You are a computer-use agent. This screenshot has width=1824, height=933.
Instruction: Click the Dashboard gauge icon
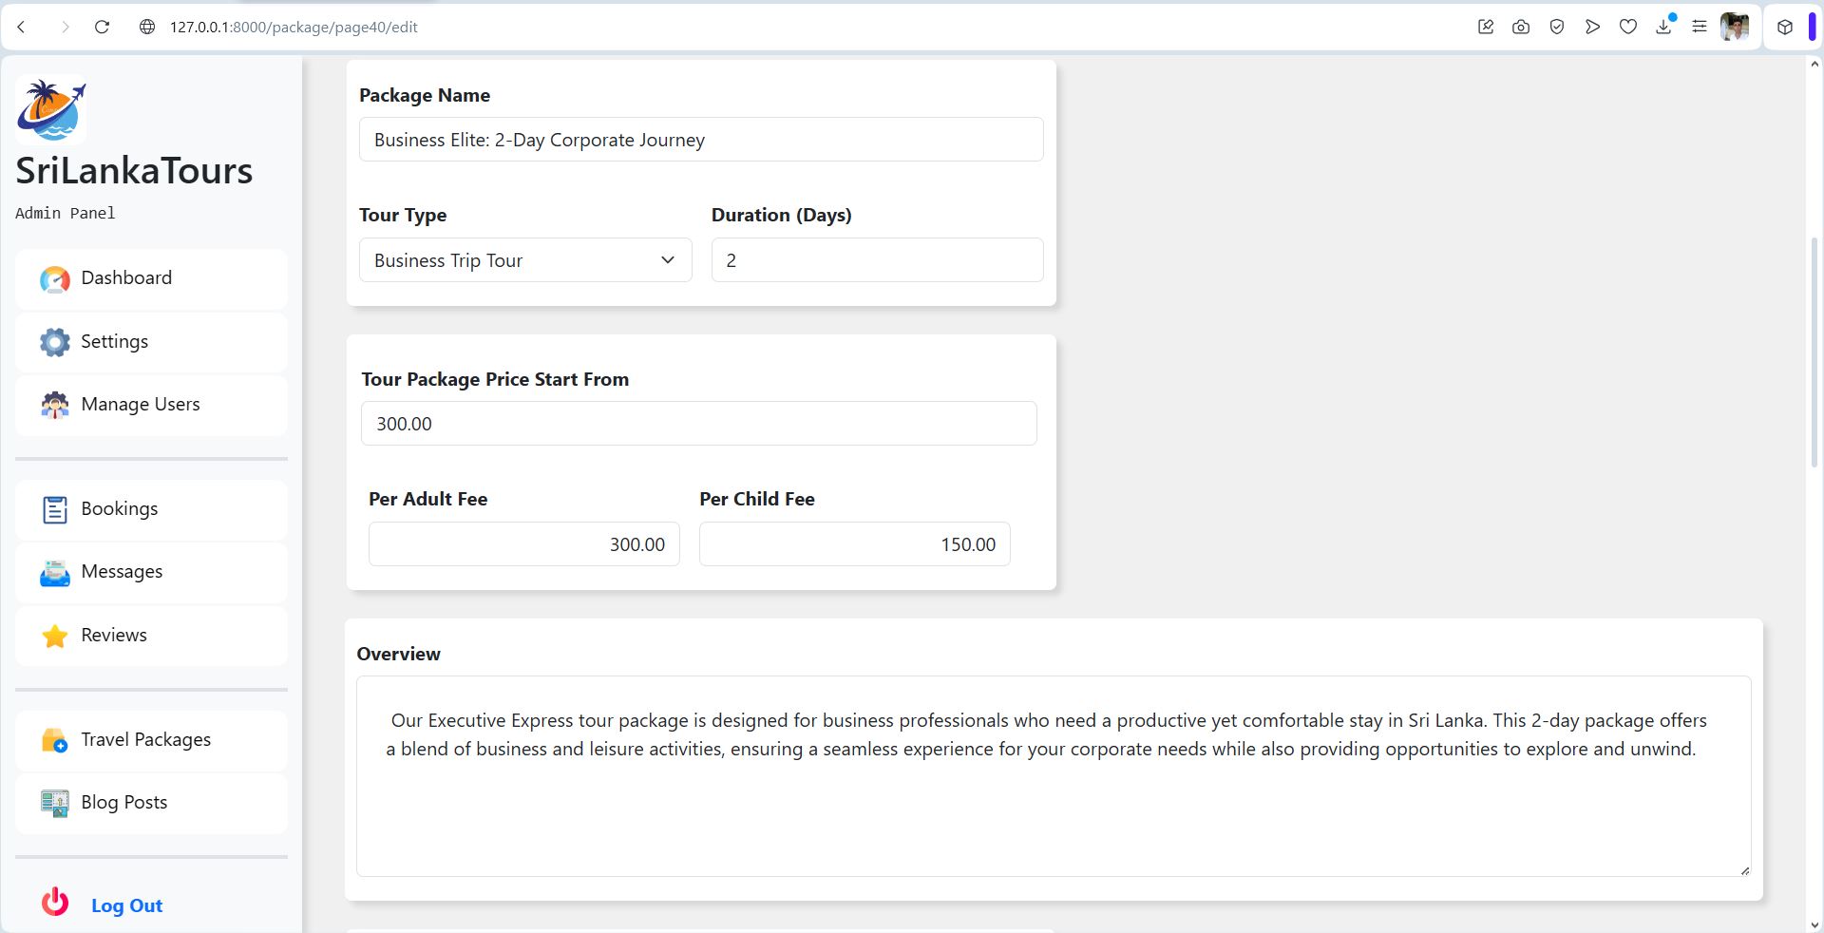coord(55,279)
